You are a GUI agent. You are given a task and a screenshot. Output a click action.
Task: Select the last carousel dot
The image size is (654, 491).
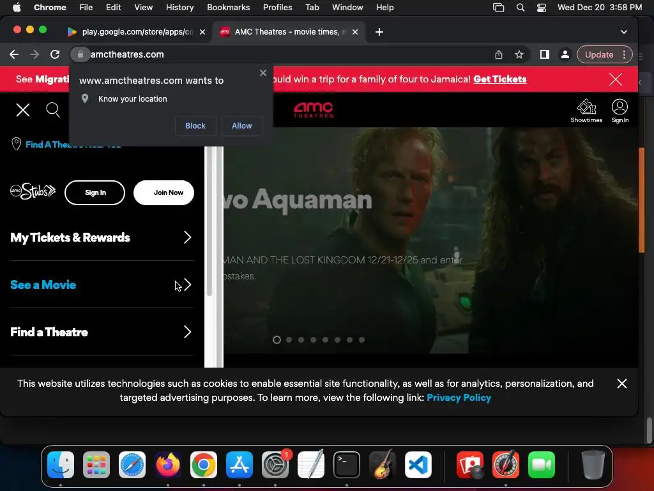point(362,340)
